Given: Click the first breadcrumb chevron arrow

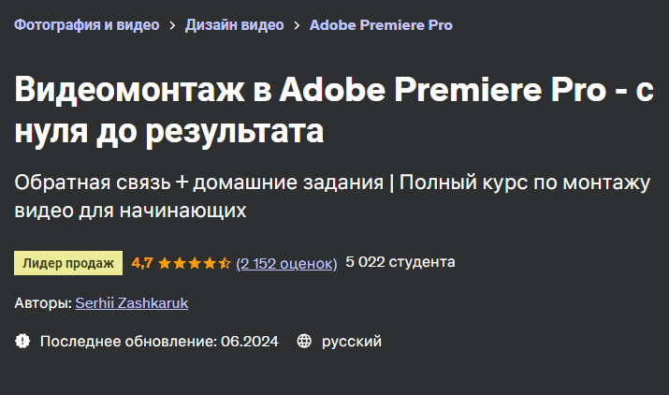Looking at the screenshot, I should pyautogui.click(x=172, y=25).
